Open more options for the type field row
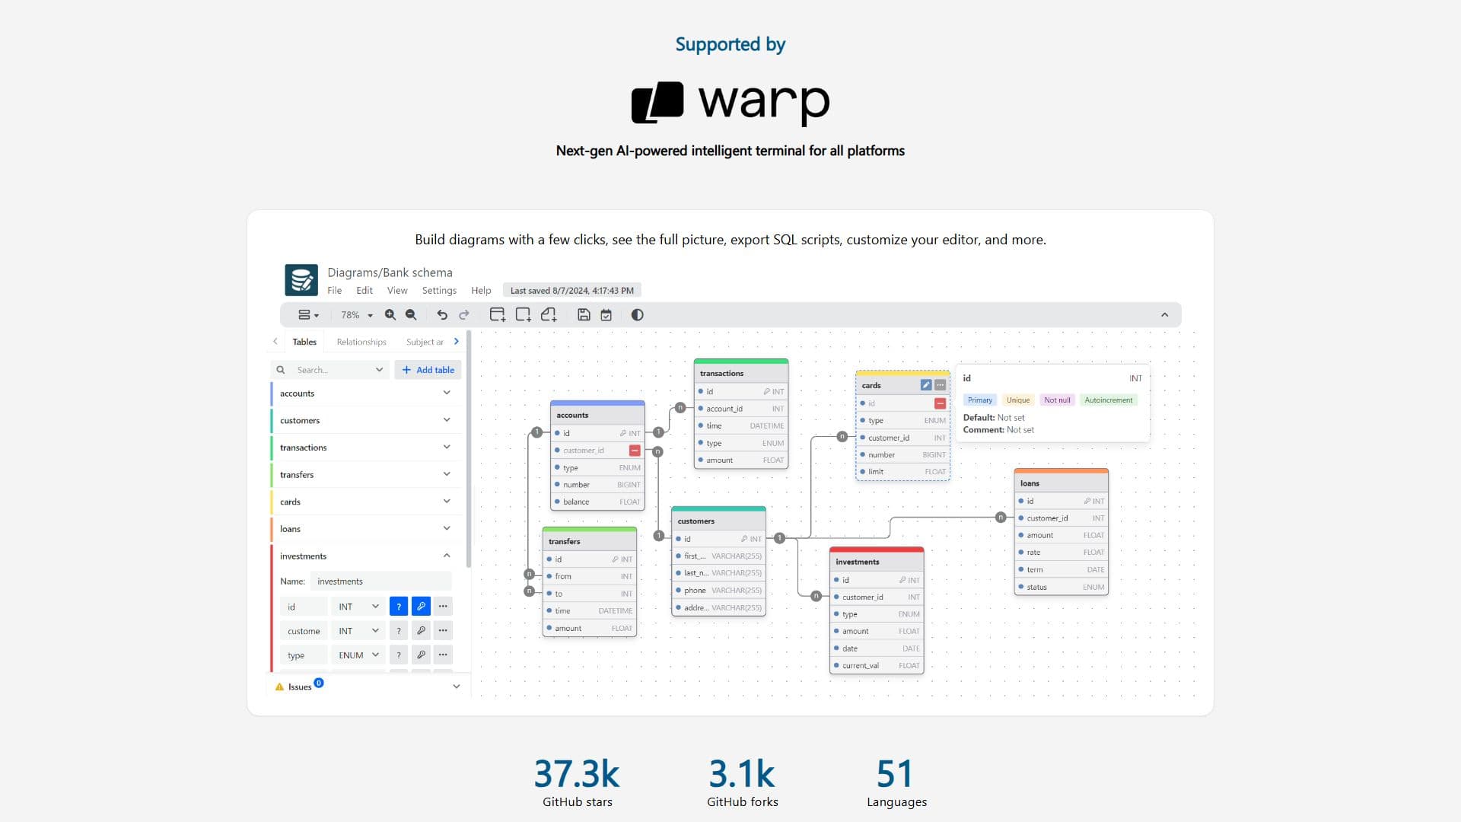1461x822 pixels. [443, 655]
